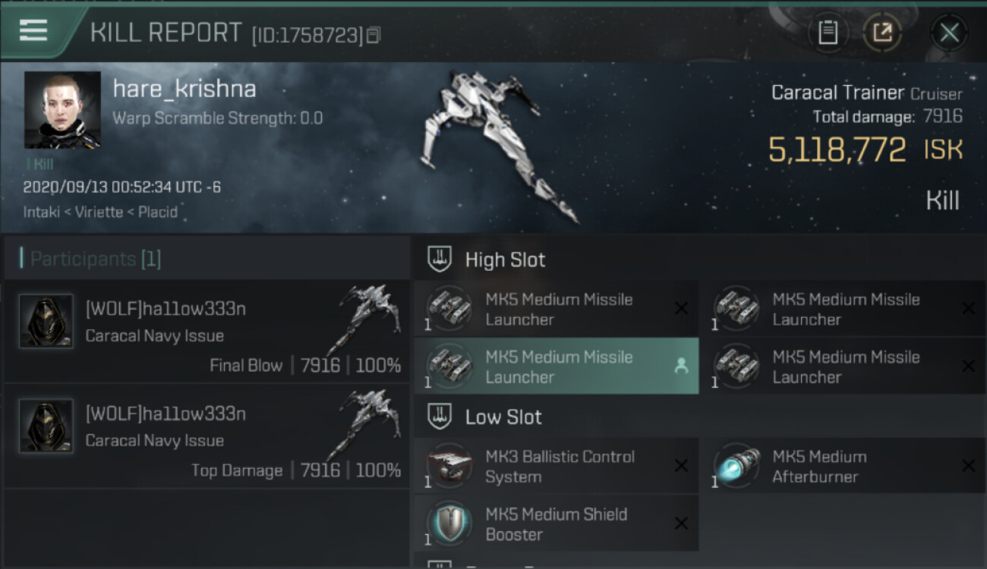Screen dimensions: 987x569
Task: Select the Final Blow participant entry
Action: coord(207,332)
